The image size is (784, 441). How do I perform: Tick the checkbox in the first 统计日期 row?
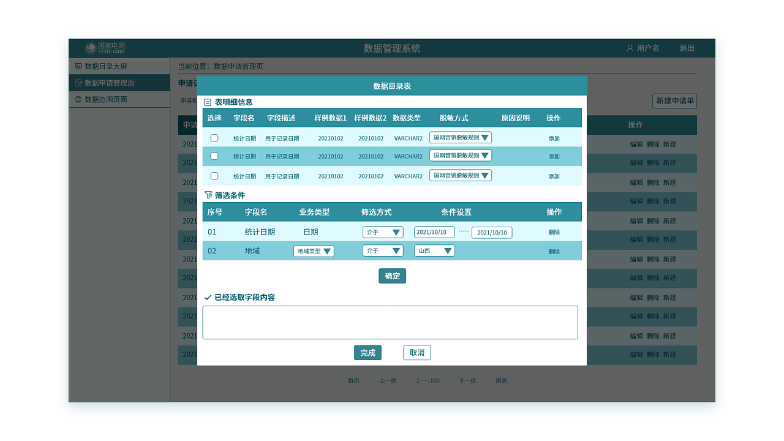[x=214, y=138]
